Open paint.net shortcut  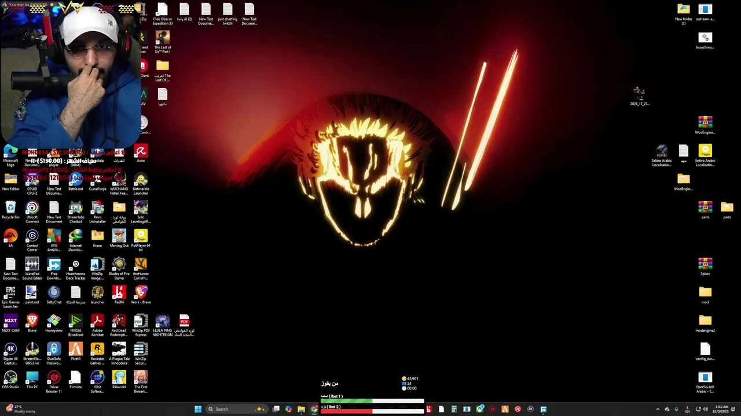pyautogui.click(x=32, y=295)
